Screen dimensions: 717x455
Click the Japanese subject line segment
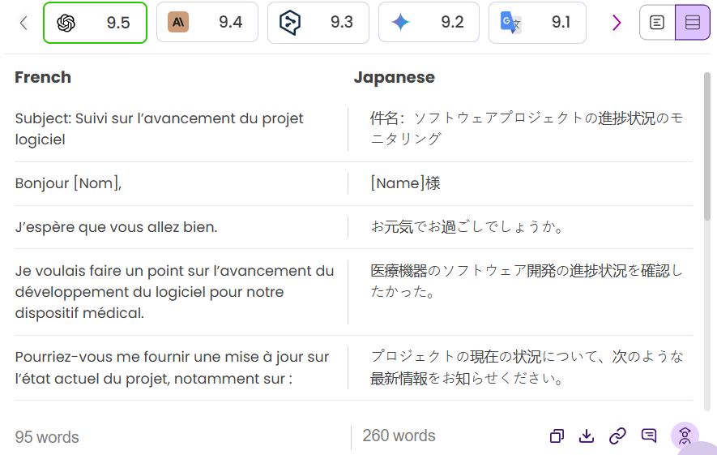click(527, 128)
